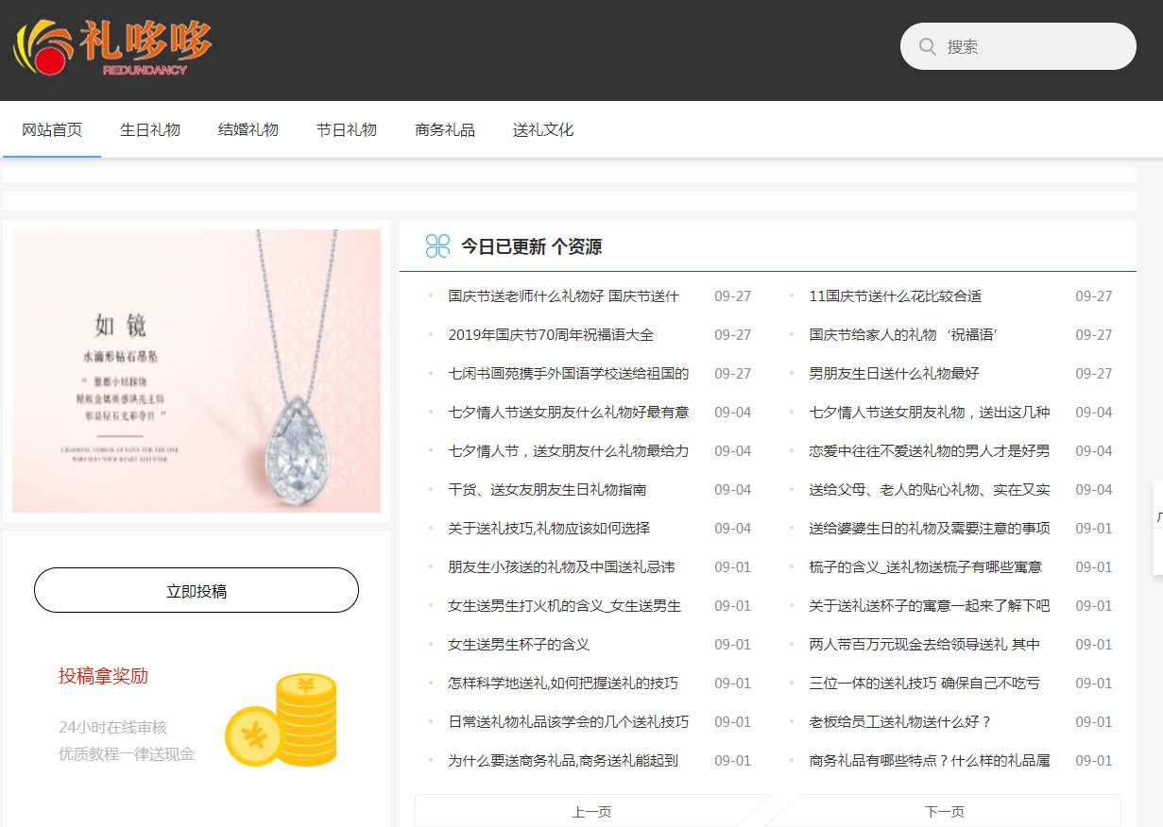Open the 网站首页 tab
The width and height of the screenshot is (1163, 827).
[52, 130]
